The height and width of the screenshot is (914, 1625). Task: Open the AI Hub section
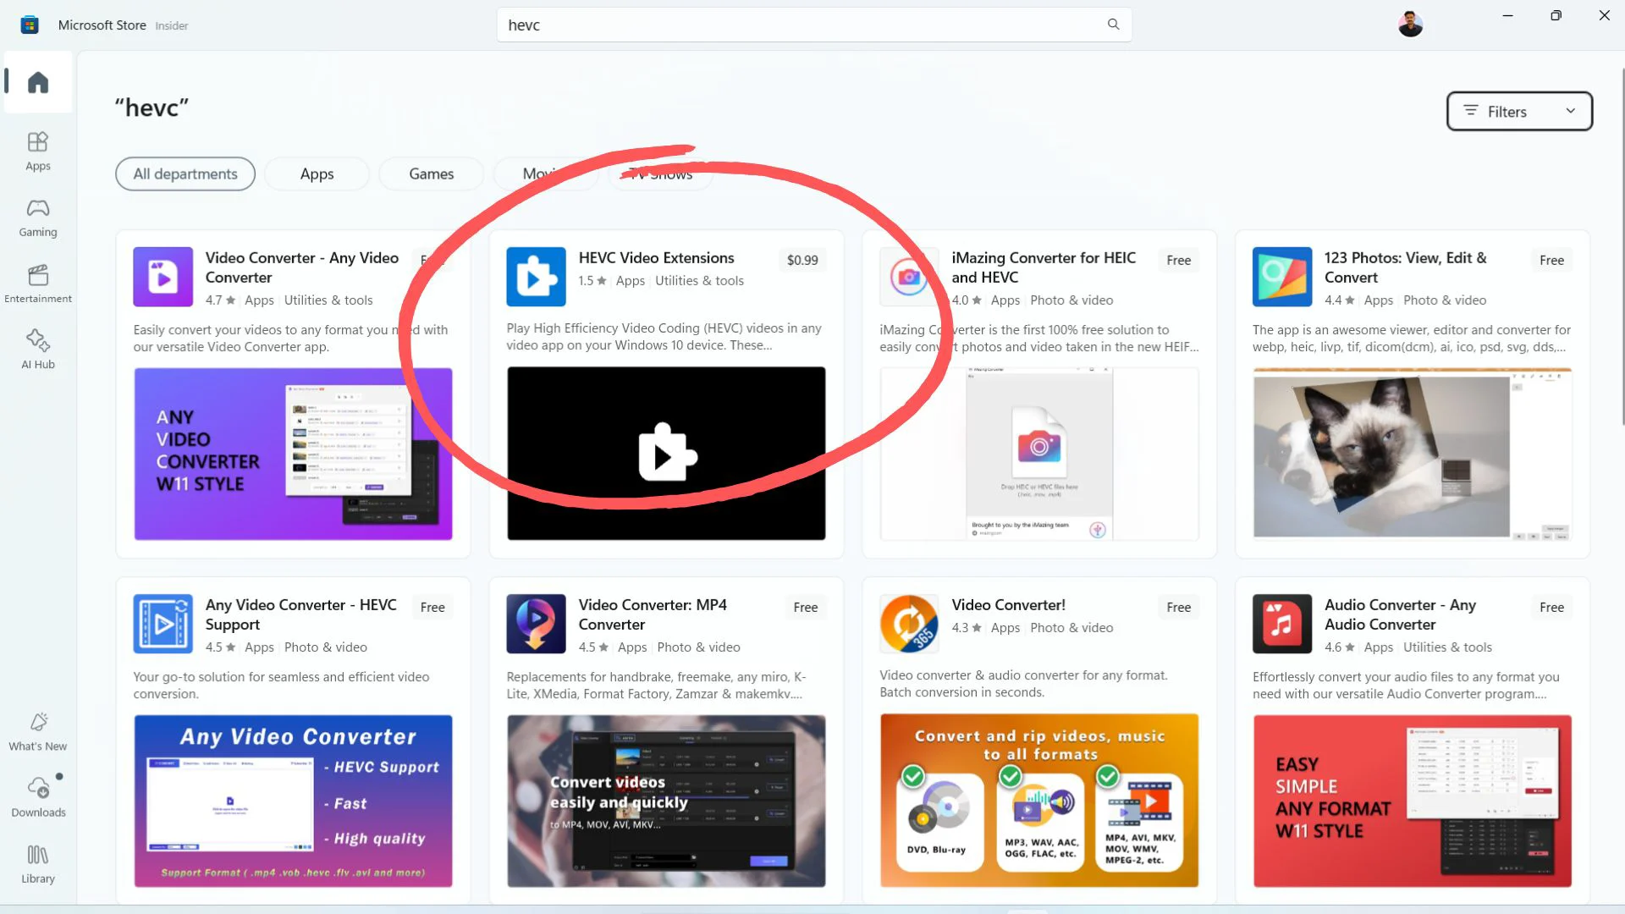coord(37,348)
